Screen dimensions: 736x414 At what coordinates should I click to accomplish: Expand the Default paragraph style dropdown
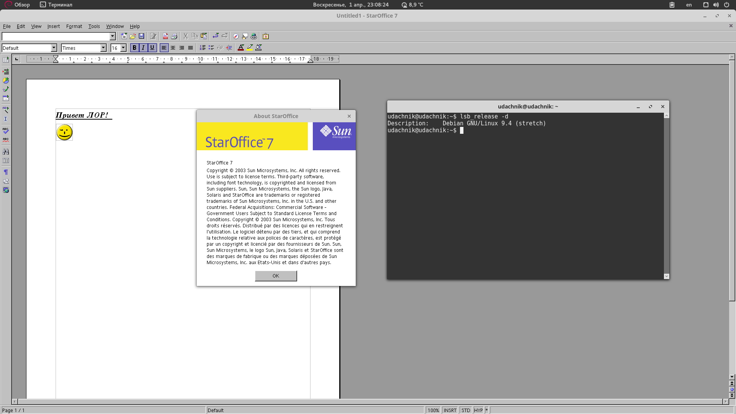click(x=54, y=48)
